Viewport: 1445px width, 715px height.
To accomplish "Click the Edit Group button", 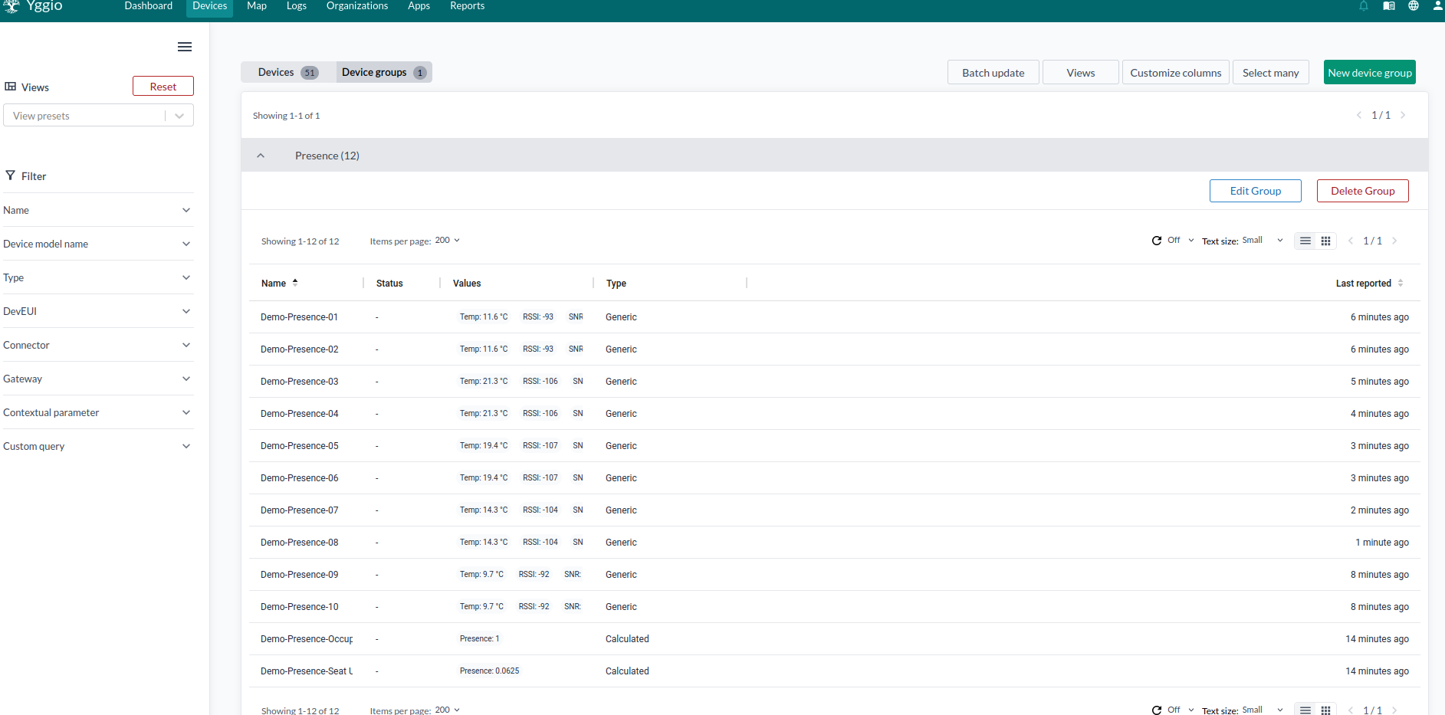I will pos(1256,191).
